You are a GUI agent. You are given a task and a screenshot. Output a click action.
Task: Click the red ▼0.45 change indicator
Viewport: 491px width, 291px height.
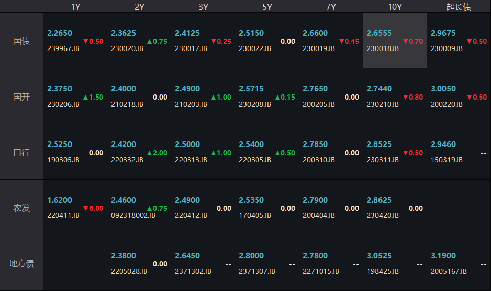click(349, 41)
